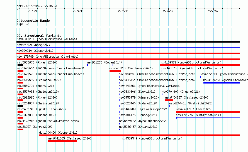The height and width of the screenshot is (152, 248).
Task: Open nsv5589721 (Ebert2021) label
Action: click(36, 86)
